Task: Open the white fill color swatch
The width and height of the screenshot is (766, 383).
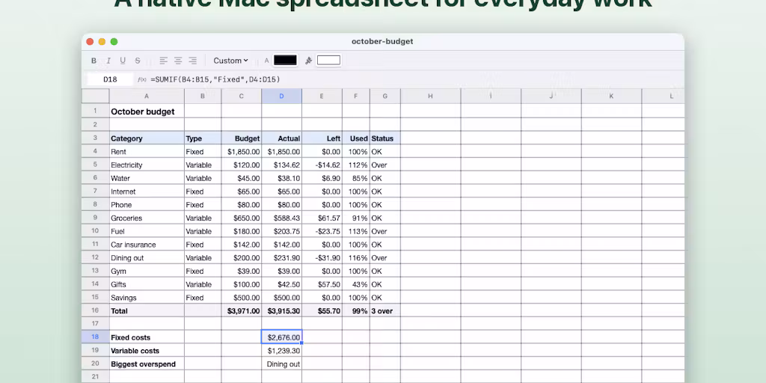Action: [x=329, y=60]
